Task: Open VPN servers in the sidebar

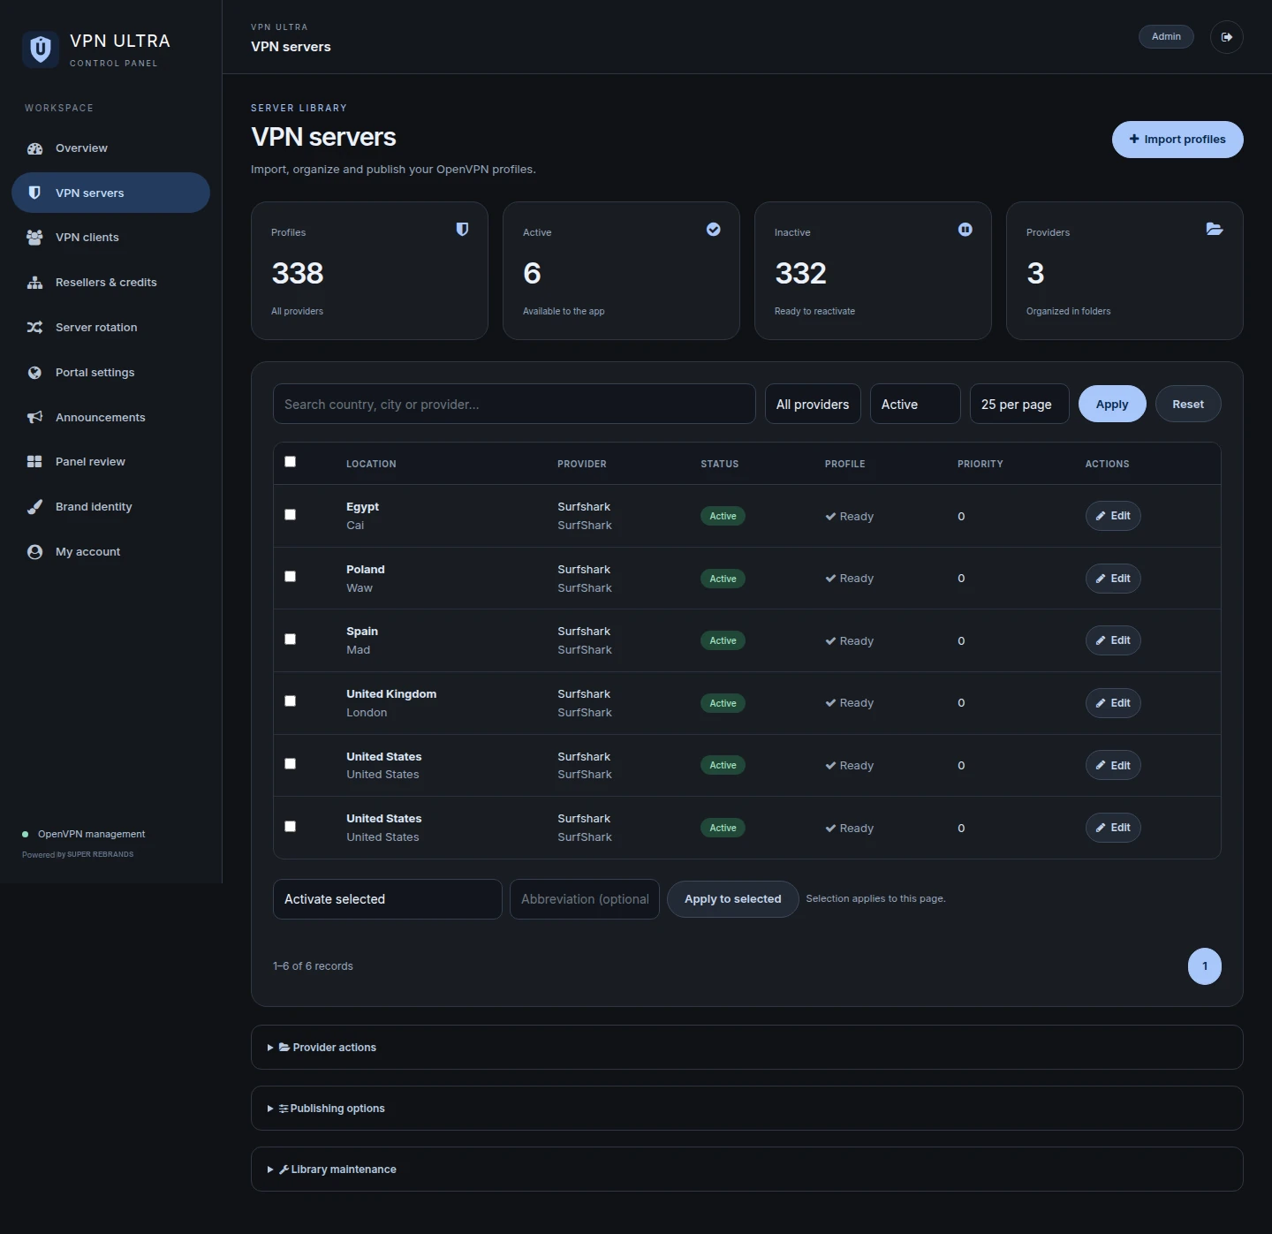Action: [x=110, y=193]
